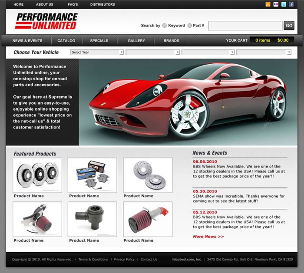
Task: Open the three brake rotors product thumbnail
Action: (37, 175)
